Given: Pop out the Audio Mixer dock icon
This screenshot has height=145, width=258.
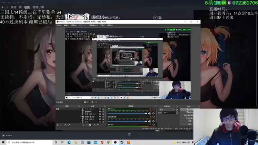Looking at the screenshot, I should click(x=156, y=106).
